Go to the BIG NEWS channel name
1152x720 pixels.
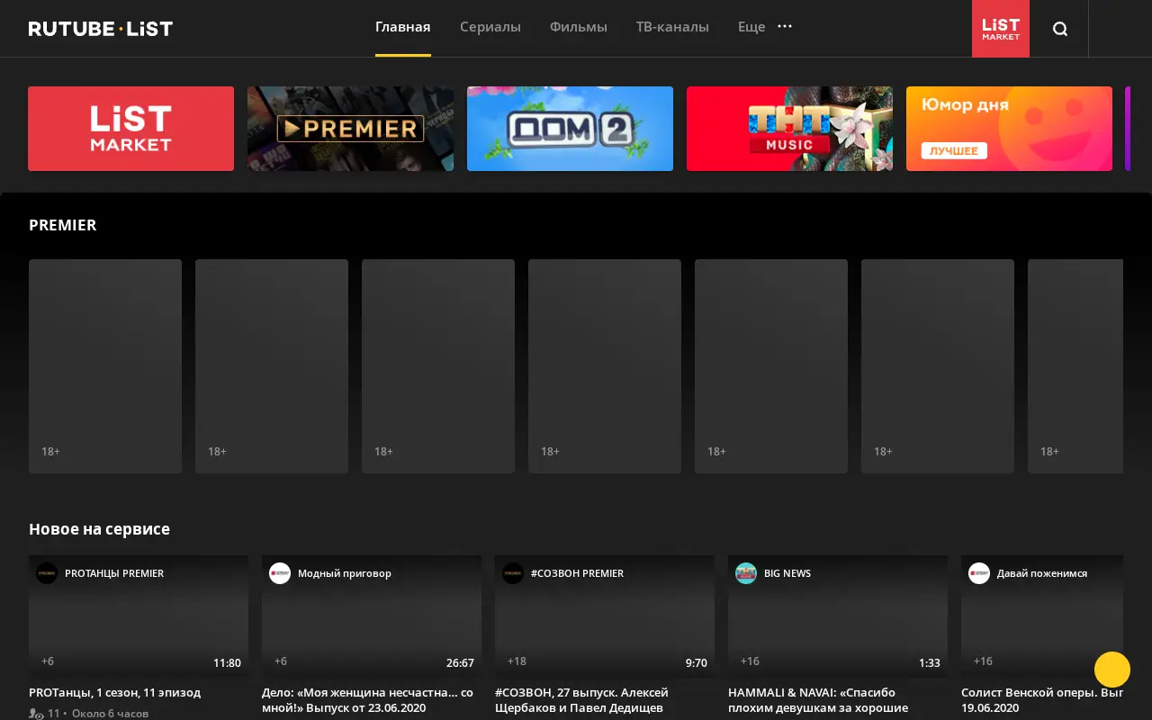(787, 573)
